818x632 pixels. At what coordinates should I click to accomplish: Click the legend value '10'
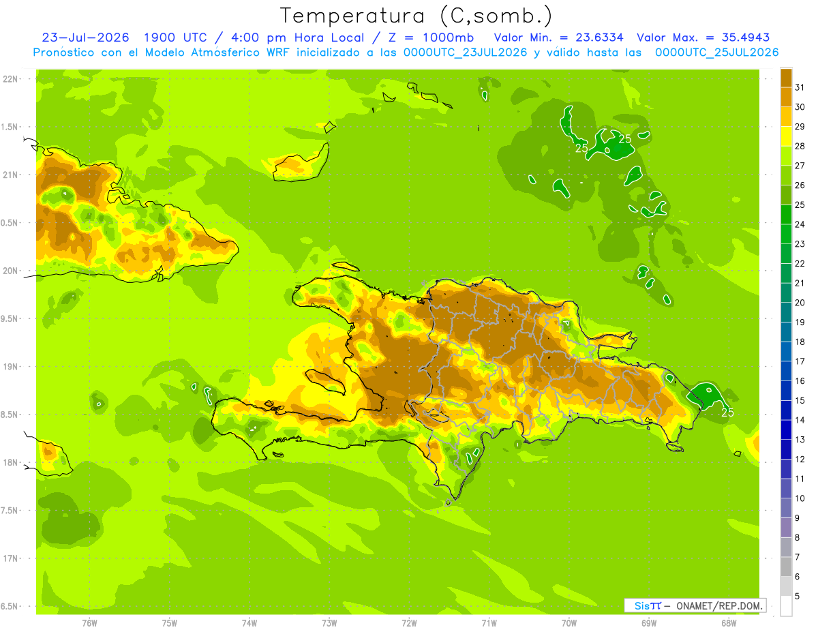point(800,498)
